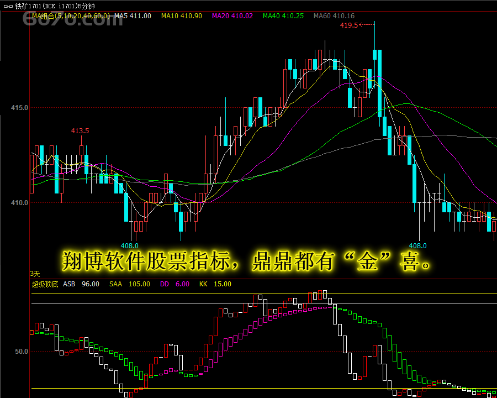Select the DD 6.00 value
Image resolution: width=497 pixels, height=398 pixels.
point(175,284)
